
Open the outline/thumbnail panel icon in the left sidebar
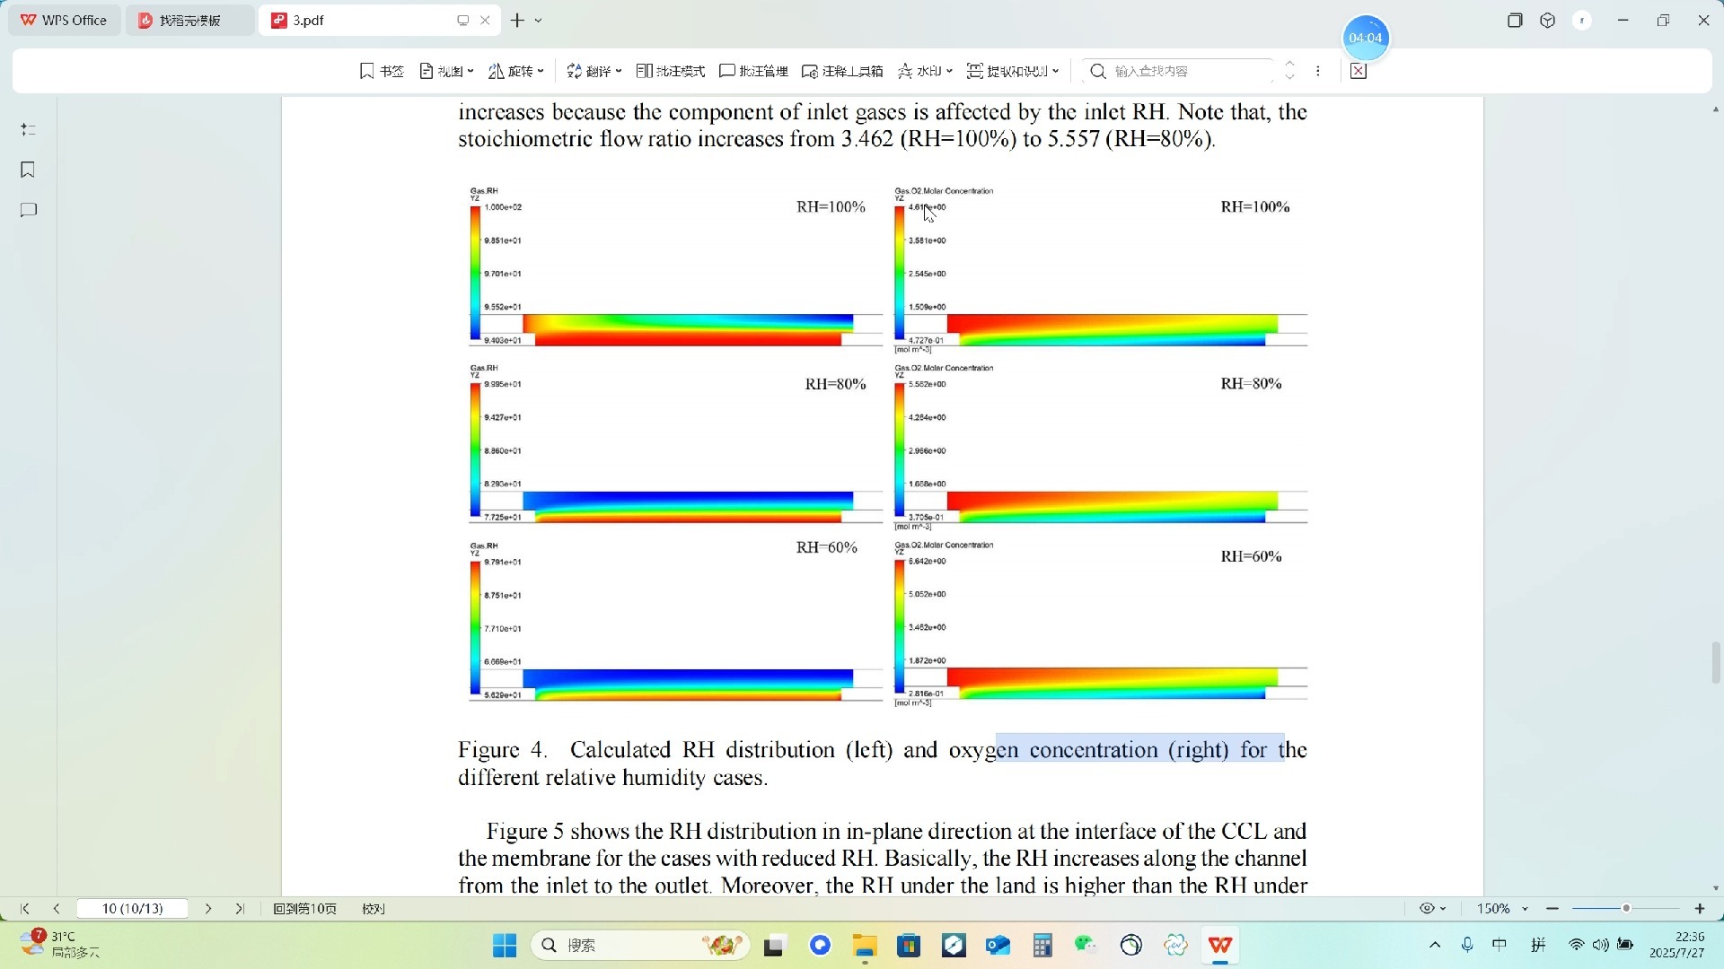point(28,130)
